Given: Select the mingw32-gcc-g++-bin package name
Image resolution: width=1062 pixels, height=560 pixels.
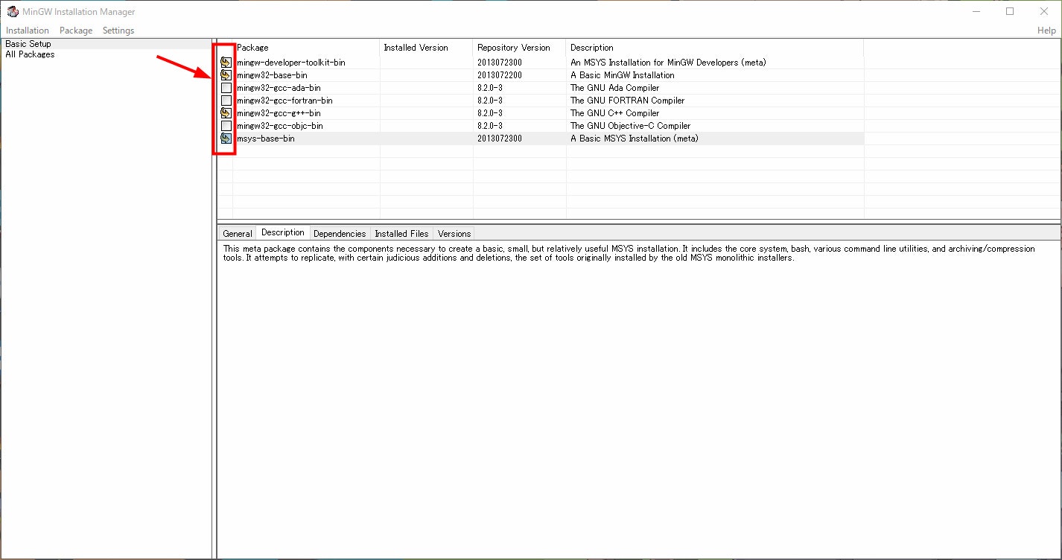Looking at the screenshot, I should (279, 113).
